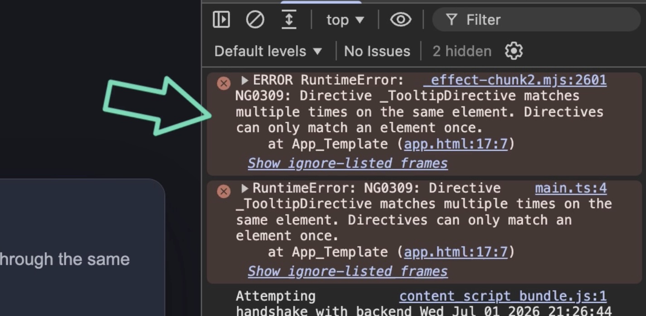646x316 pixels.
Task: Click the preserve log arrows icon
Action: click(x=288, y=19)
